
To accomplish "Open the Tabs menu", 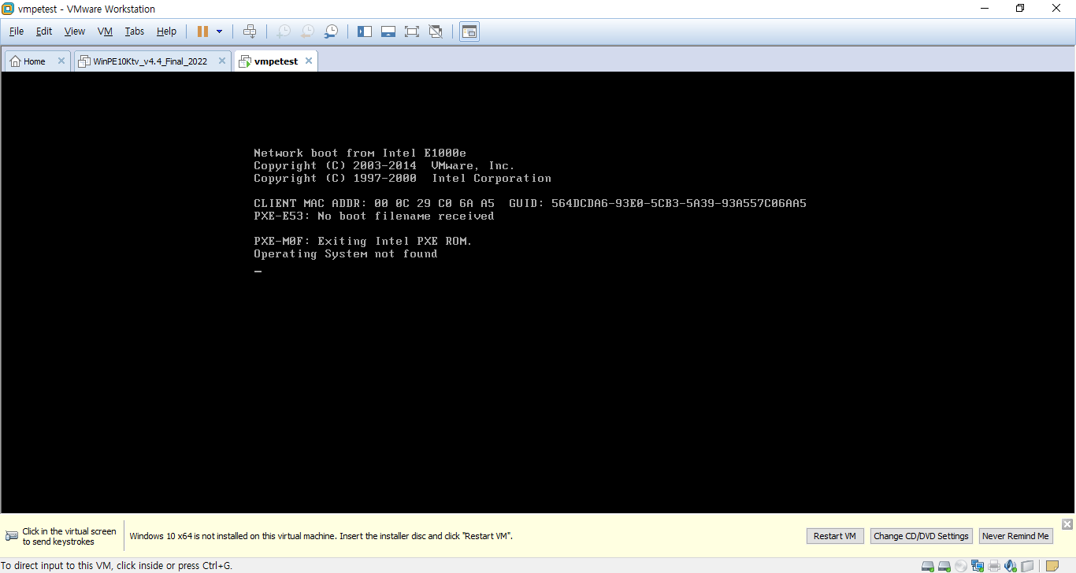I will pos(135,31).
